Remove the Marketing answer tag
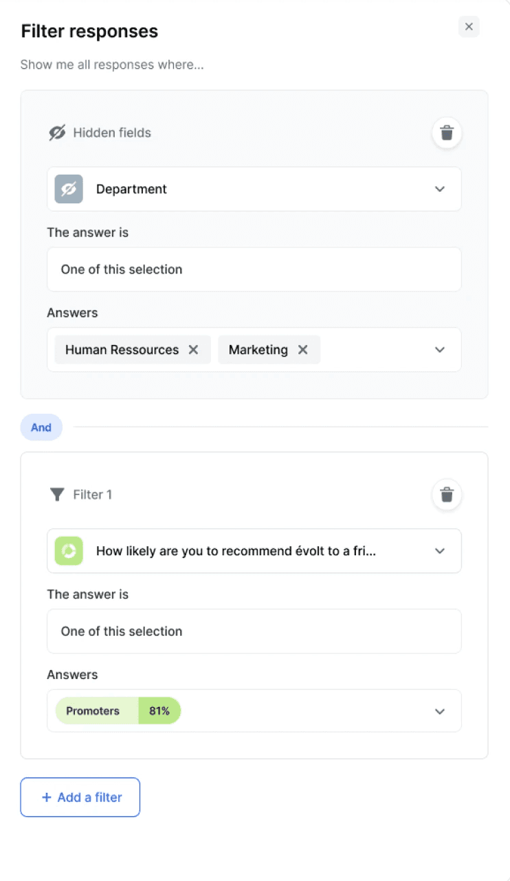510x881 pixels. [x=303, y=350]
